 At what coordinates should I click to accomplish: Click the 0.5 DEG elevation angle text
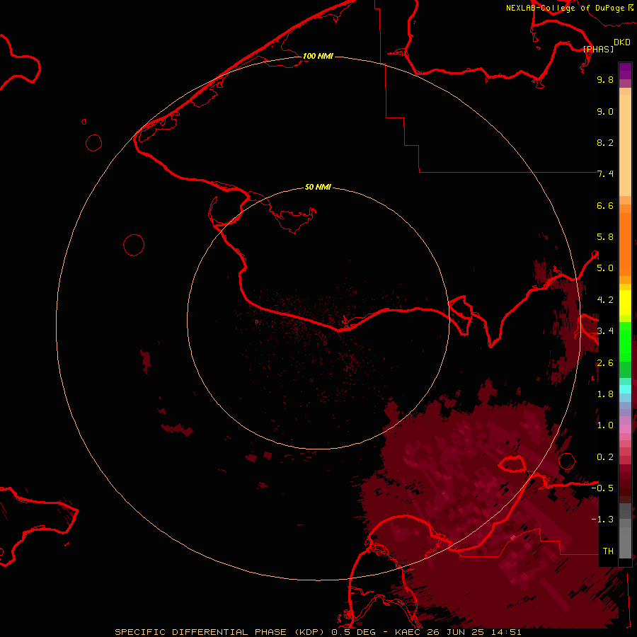click(x=353, y=632)
